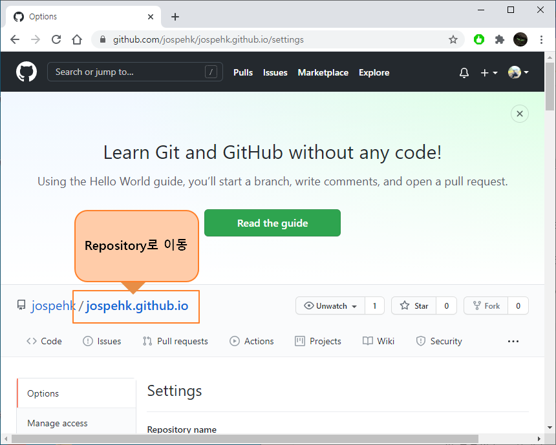Click the scrollbar down arrow
The height and width of the screenshot is (445, 556).
550,428
